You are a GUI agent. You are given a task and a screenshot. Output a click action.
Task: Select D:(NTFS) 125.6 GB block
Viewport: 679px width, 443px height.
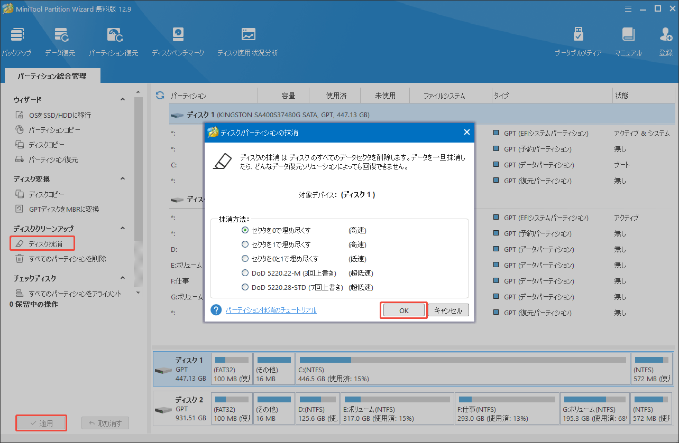pyautogui.click(x=317, y=408)
